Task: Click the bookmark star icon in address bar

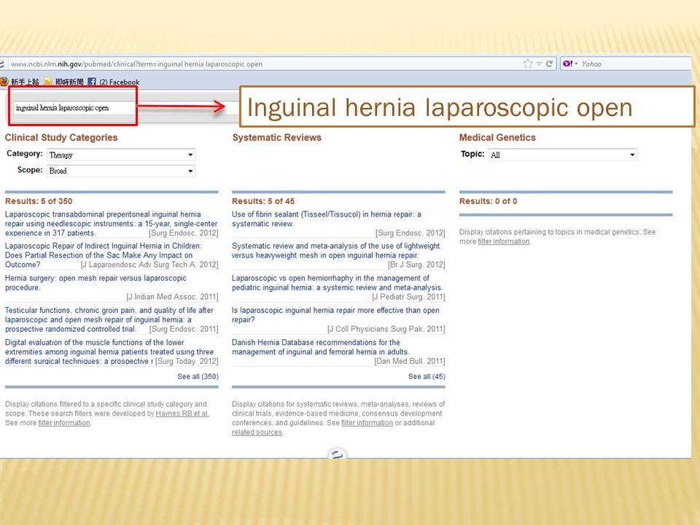Action: [x=528, y=64]
